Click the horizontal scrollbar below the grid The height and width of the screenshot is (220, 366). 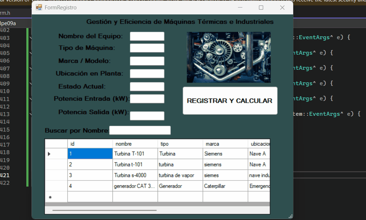[x=105, y=210]
